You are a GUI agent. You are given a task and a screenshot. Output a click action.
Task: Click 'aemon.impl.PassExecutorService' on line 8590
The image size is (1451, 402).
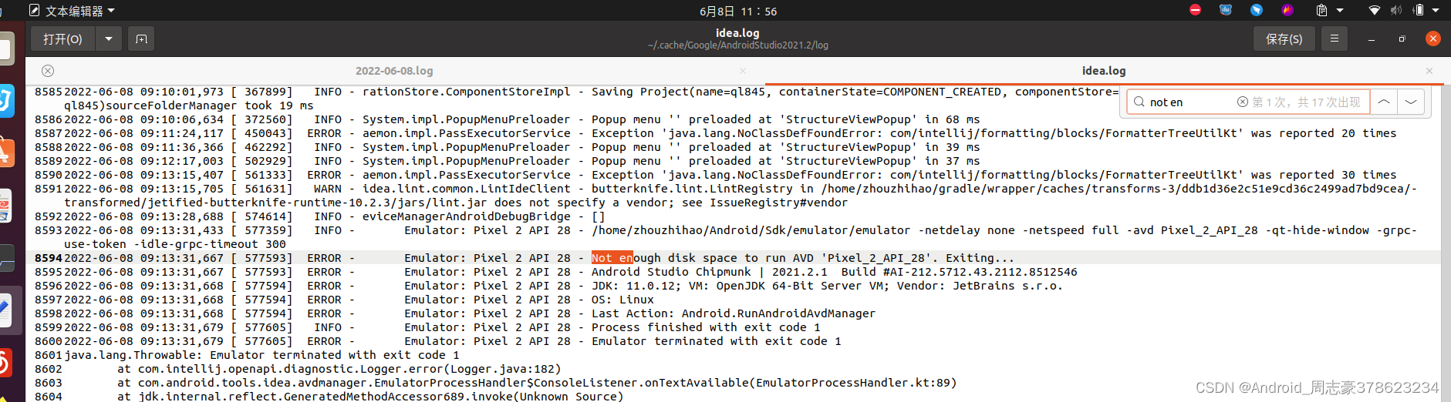pyautogui.click(x=466, y=175)
